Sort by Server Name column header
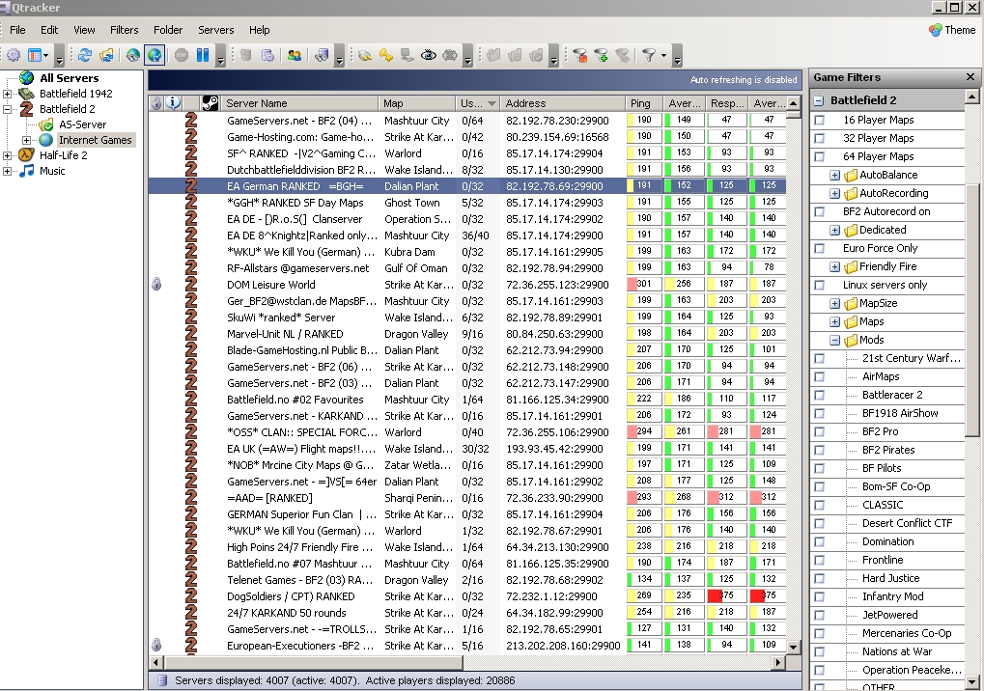 click(299, 103)
